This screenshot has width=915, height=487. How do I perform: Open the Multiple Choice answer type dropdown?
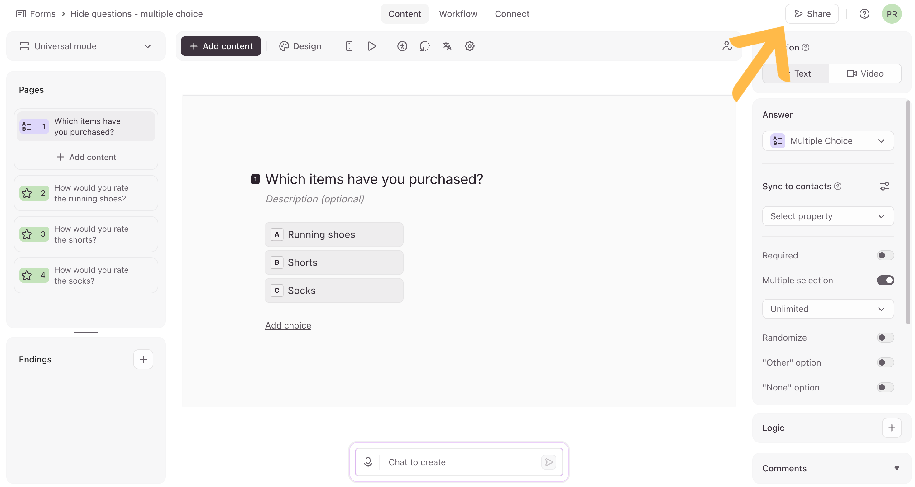(x=828, y=141)
